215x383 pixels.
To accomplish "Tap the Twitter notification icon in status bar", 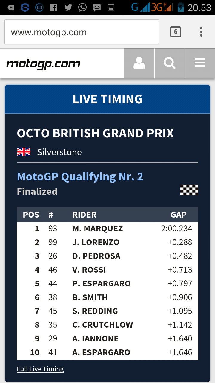I will click(x=68, y=7).
